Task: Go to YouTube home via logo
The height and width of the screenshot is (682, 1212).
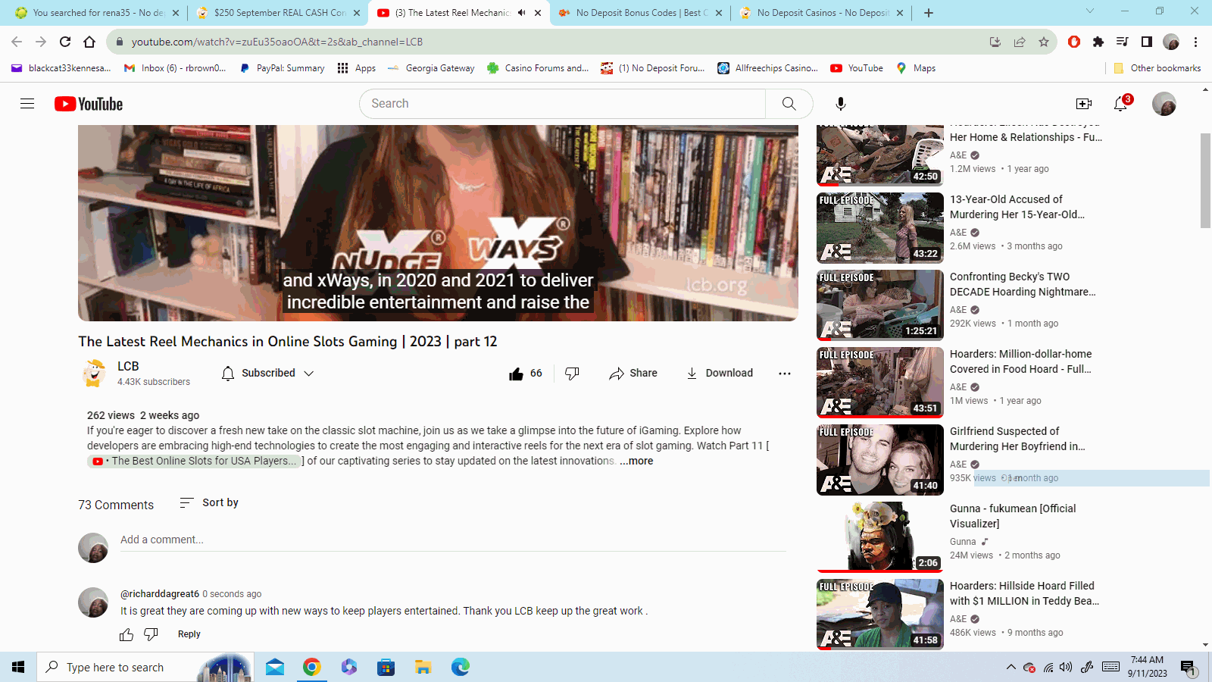Action: coord(89,104)
